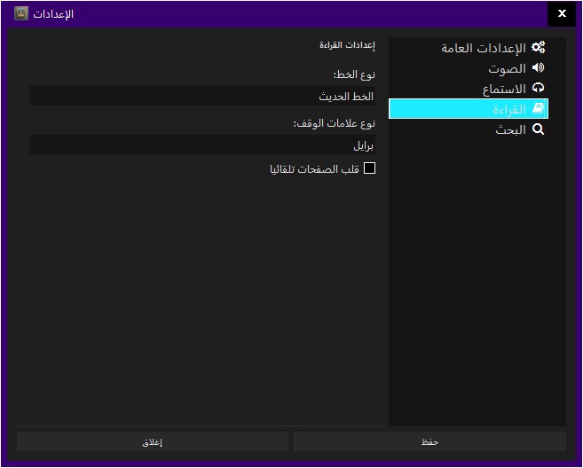Click the نوع علامات الوقف: label
The height and width of the screenshot is (468, 583).
pos(335,123)
